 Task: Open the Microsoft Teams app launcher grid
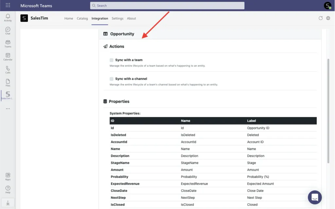click(8, 5)
